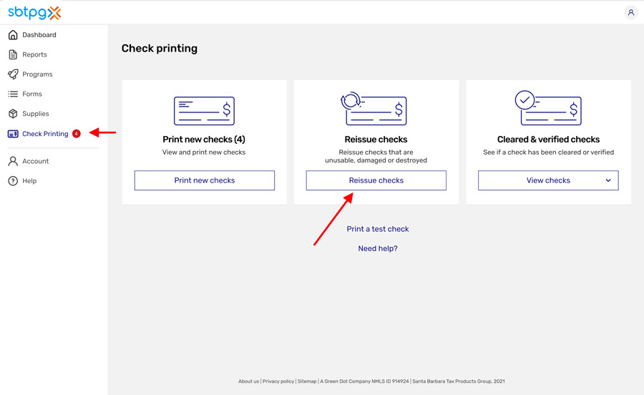
Task: Open the About us footer link
Action: 248,381
